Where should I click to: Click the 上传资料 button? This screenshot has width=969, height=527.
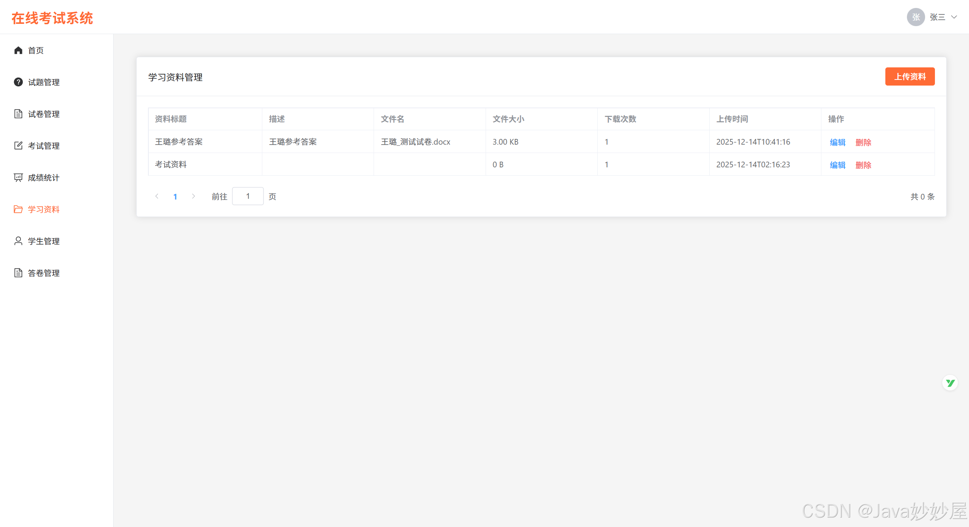910,76
